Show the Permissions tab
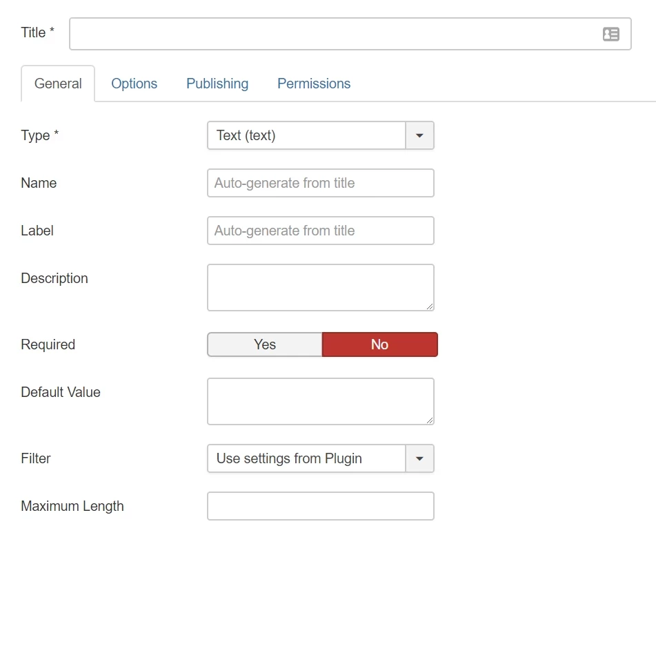 pos(314,84)
